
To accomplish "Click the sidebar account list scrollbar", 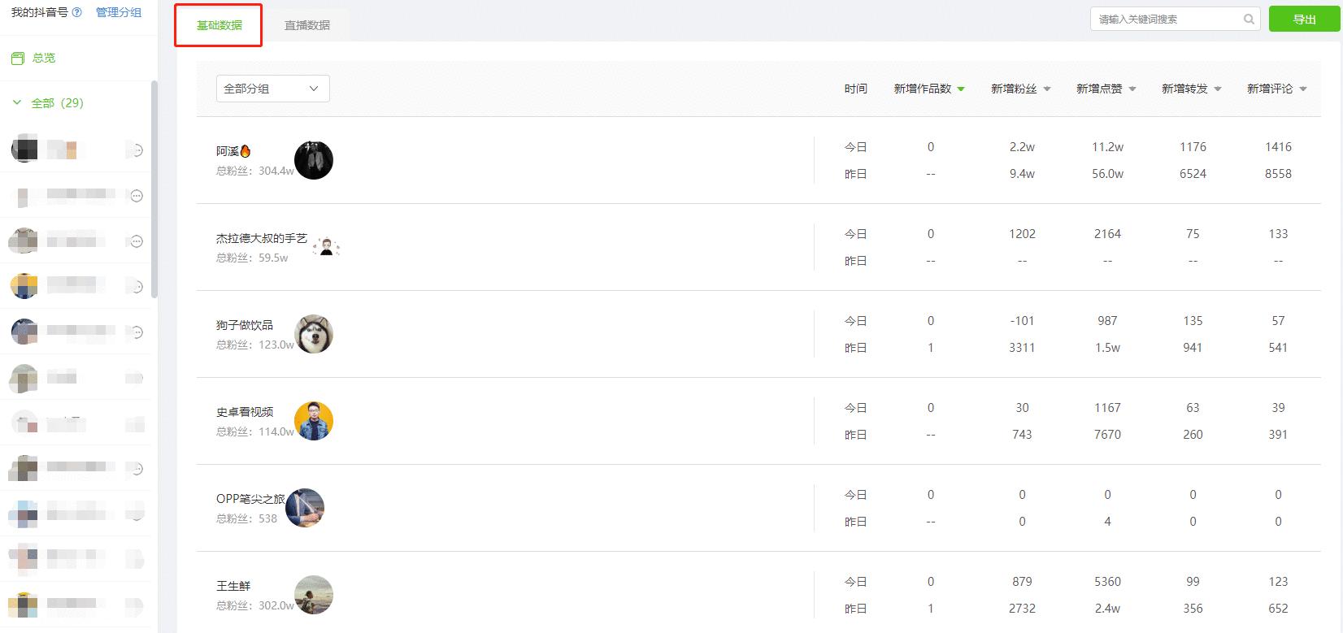I will click(154, 189).
